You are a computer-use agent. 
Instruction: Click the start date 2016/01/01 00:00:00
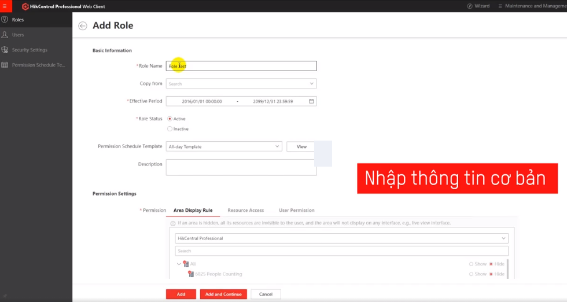click(x=202, y=101)
